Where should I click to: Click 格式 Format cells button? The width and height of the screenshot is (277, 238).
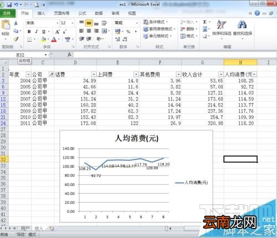[x=189, y=36]
